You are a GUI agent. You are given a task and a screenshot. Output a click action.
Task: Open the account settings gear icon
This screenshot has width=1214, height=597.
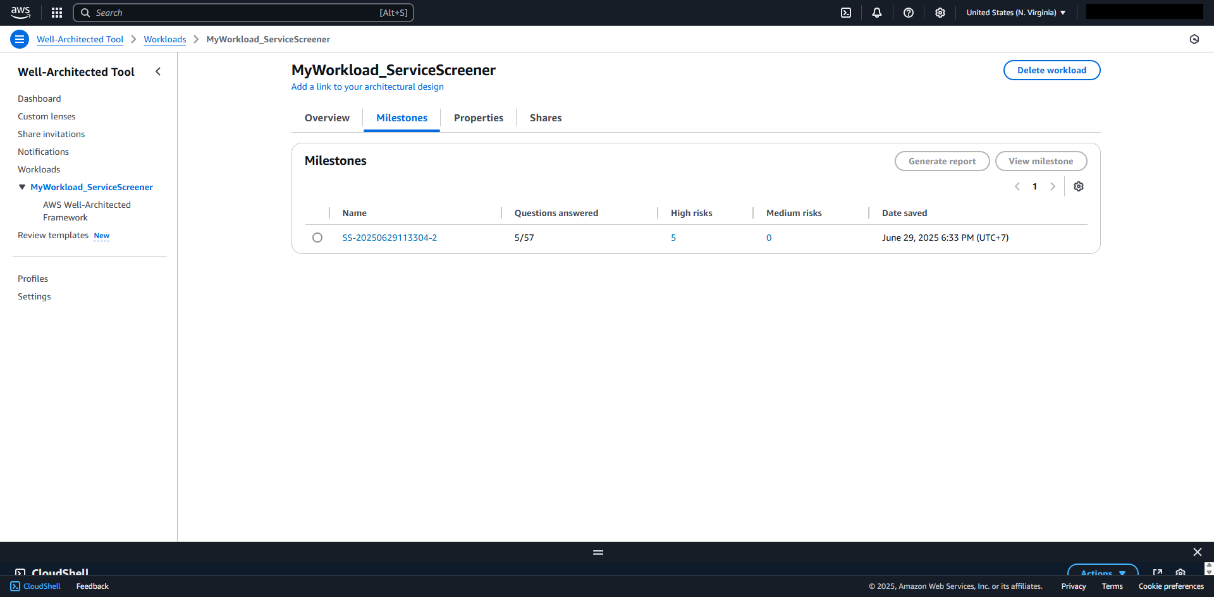pyautogui.click(x=940, y=13)
